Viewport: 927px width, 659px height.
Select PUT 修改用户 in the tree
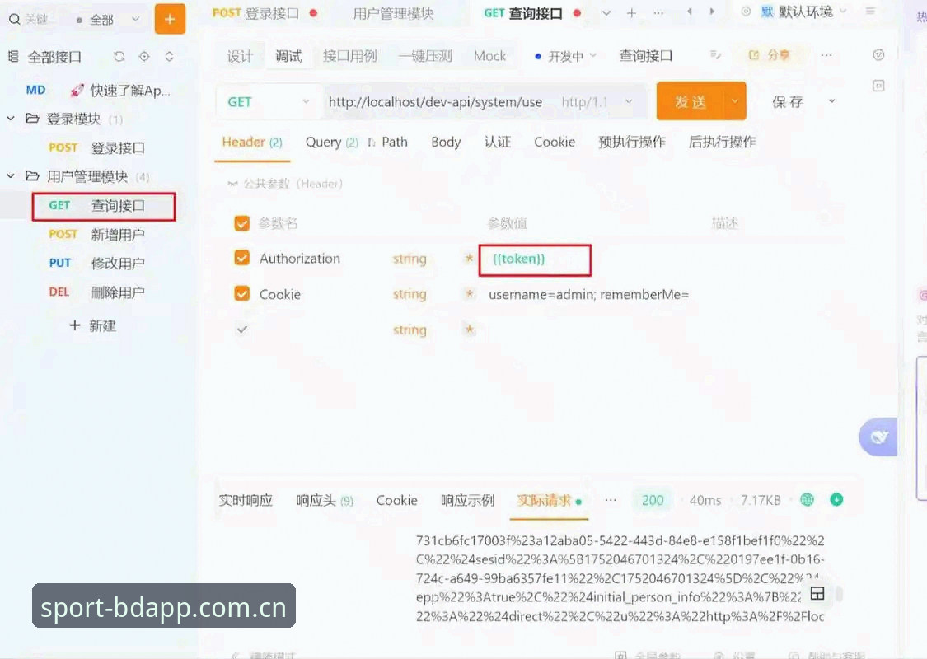[x=97, y=264]
